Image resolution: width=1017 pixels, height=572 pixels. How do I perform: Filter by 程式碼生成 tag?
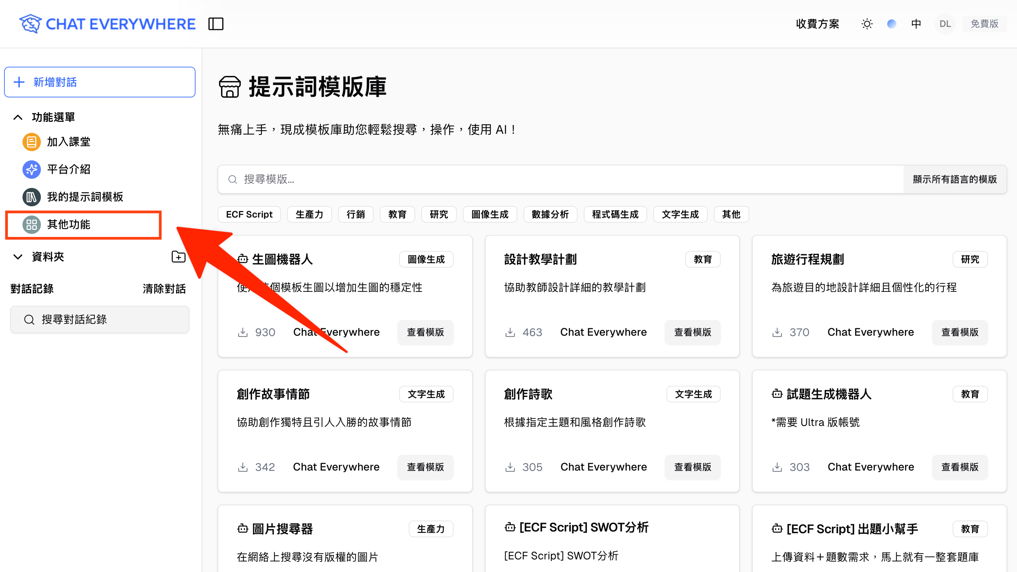615,214
